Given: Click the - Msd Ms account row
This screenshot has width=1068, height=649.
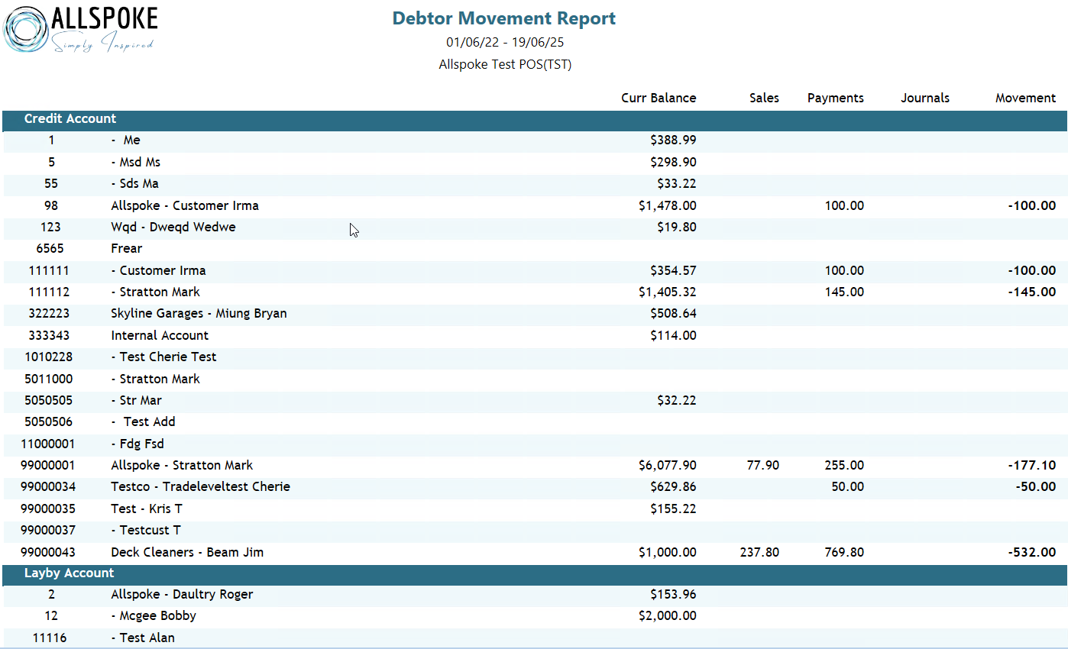Looking at the screenshot, I should 534,162.
